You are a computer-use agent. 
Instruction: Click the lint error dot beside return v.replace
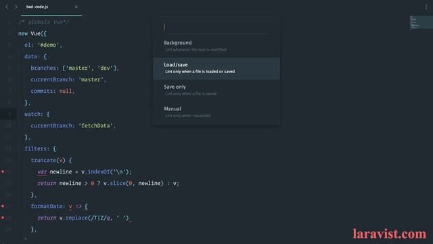[x=3, y=218]
